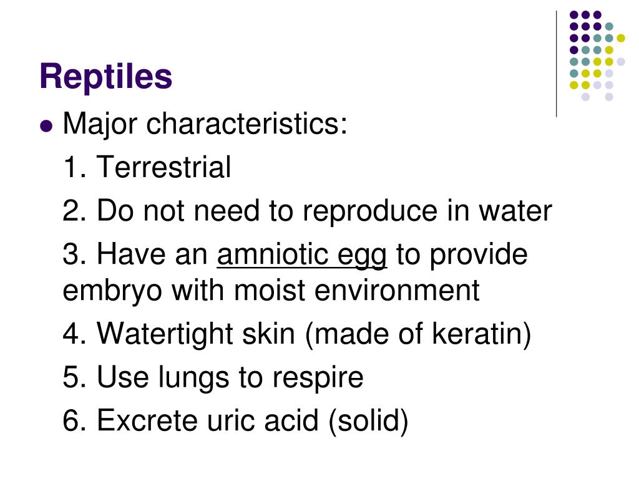Click the yellow dot at far right edge of pattern
The width and height of the screenshot is (639, 479).
621,38
